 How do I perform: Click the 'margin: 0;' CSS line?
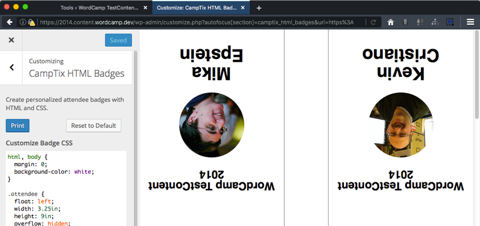pyautogui.click(x=30, y=165)
